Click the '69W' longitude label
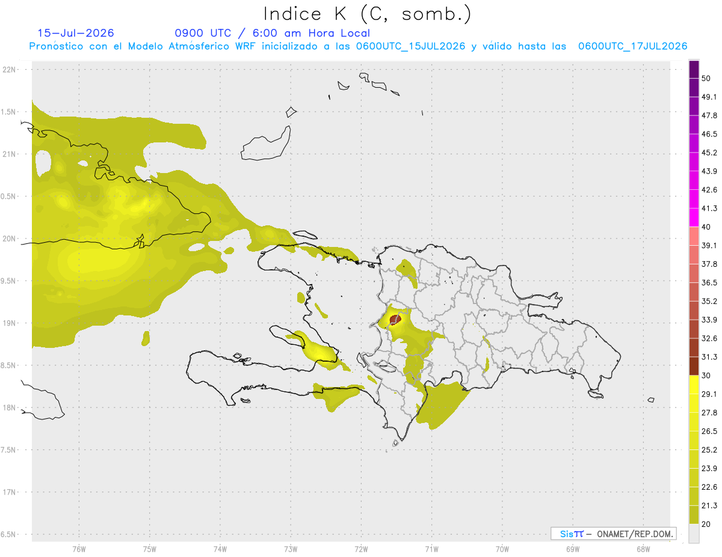Screen dimensions: 722x557 (x=573, y=550)
